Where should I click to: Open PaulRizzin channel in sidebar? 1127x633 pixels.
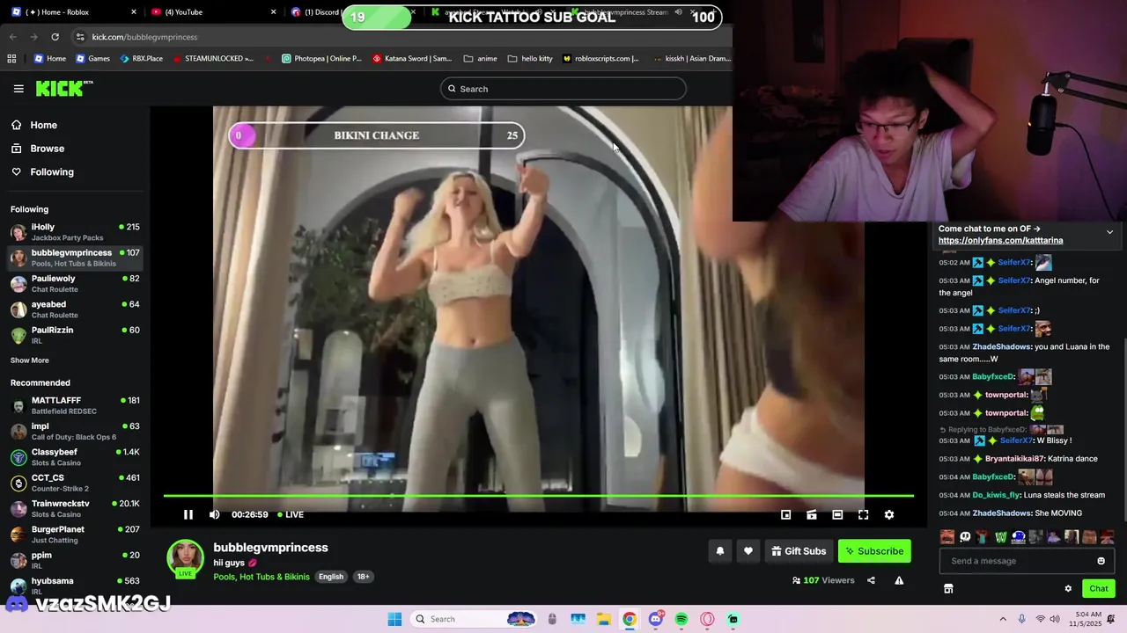tap(76, 335)
